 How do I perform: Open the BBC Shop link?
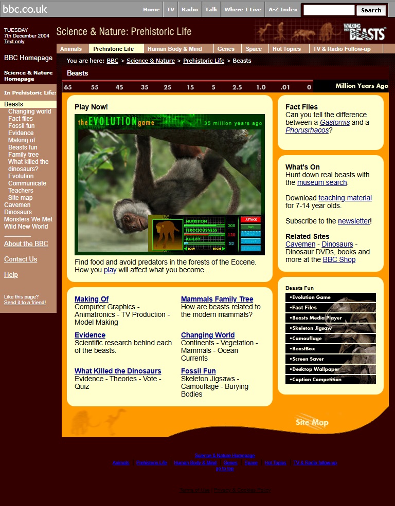[339, 260]
